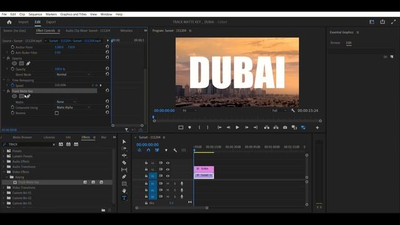400x225 pixels.
Task: Select the Pen tool in tools panel
Action: coord(124,176)
